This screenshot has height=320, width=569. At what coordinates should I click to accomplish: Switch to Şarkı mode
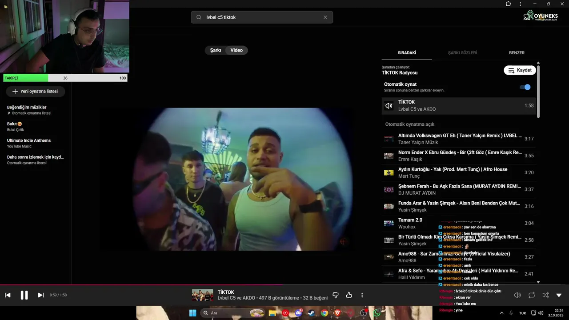tap(216, 50)
